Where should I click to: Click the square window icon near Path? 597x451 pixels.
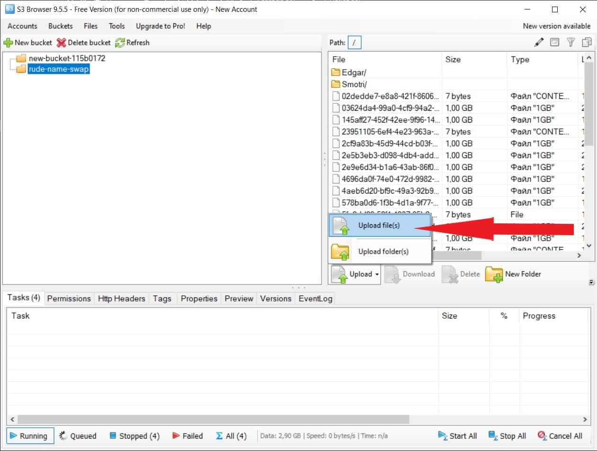554,42
